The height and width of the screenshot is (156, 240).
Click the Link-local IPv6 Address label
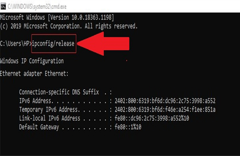coord(49,118)
